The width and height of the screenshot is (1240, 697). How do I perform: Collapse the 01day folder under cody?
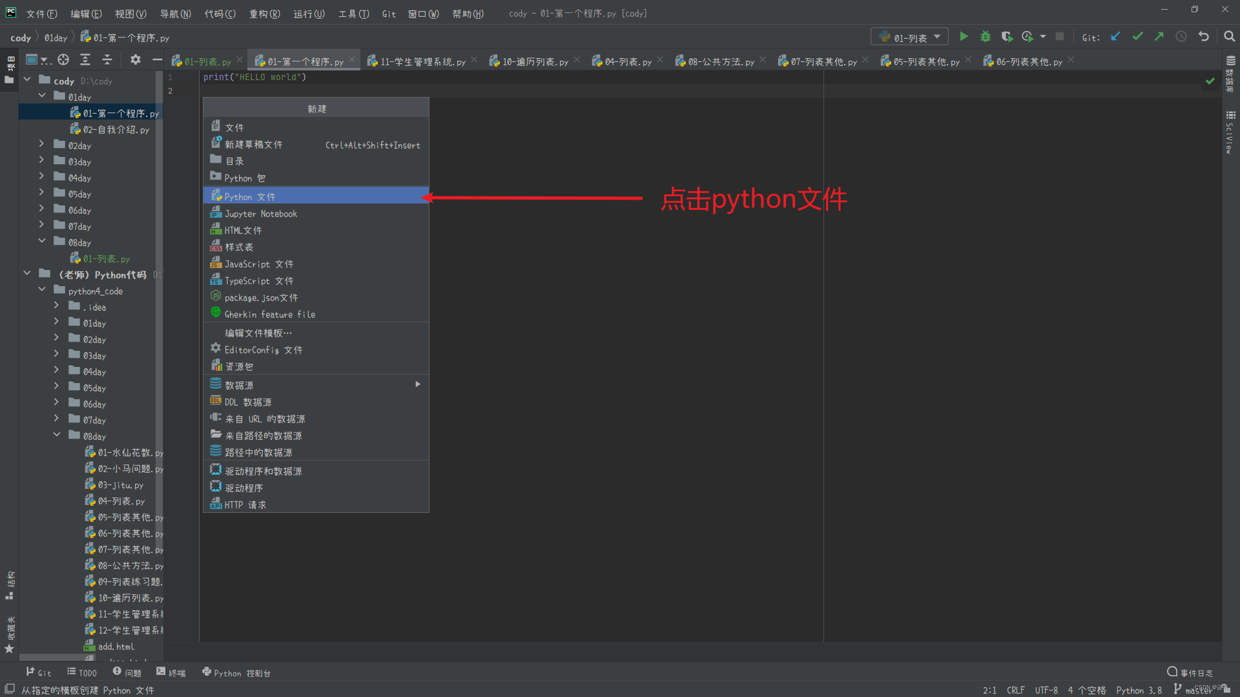(42, 96)
